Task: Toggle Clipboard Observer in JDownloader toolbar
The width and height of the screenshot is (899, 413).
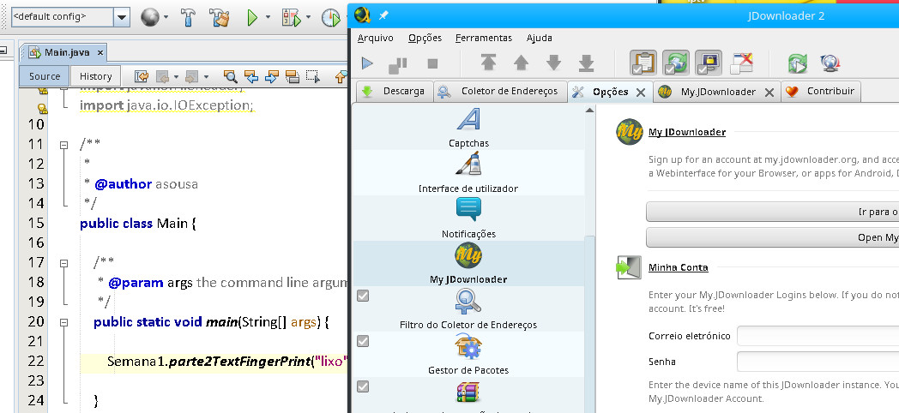Action: [x=643, y=63]
